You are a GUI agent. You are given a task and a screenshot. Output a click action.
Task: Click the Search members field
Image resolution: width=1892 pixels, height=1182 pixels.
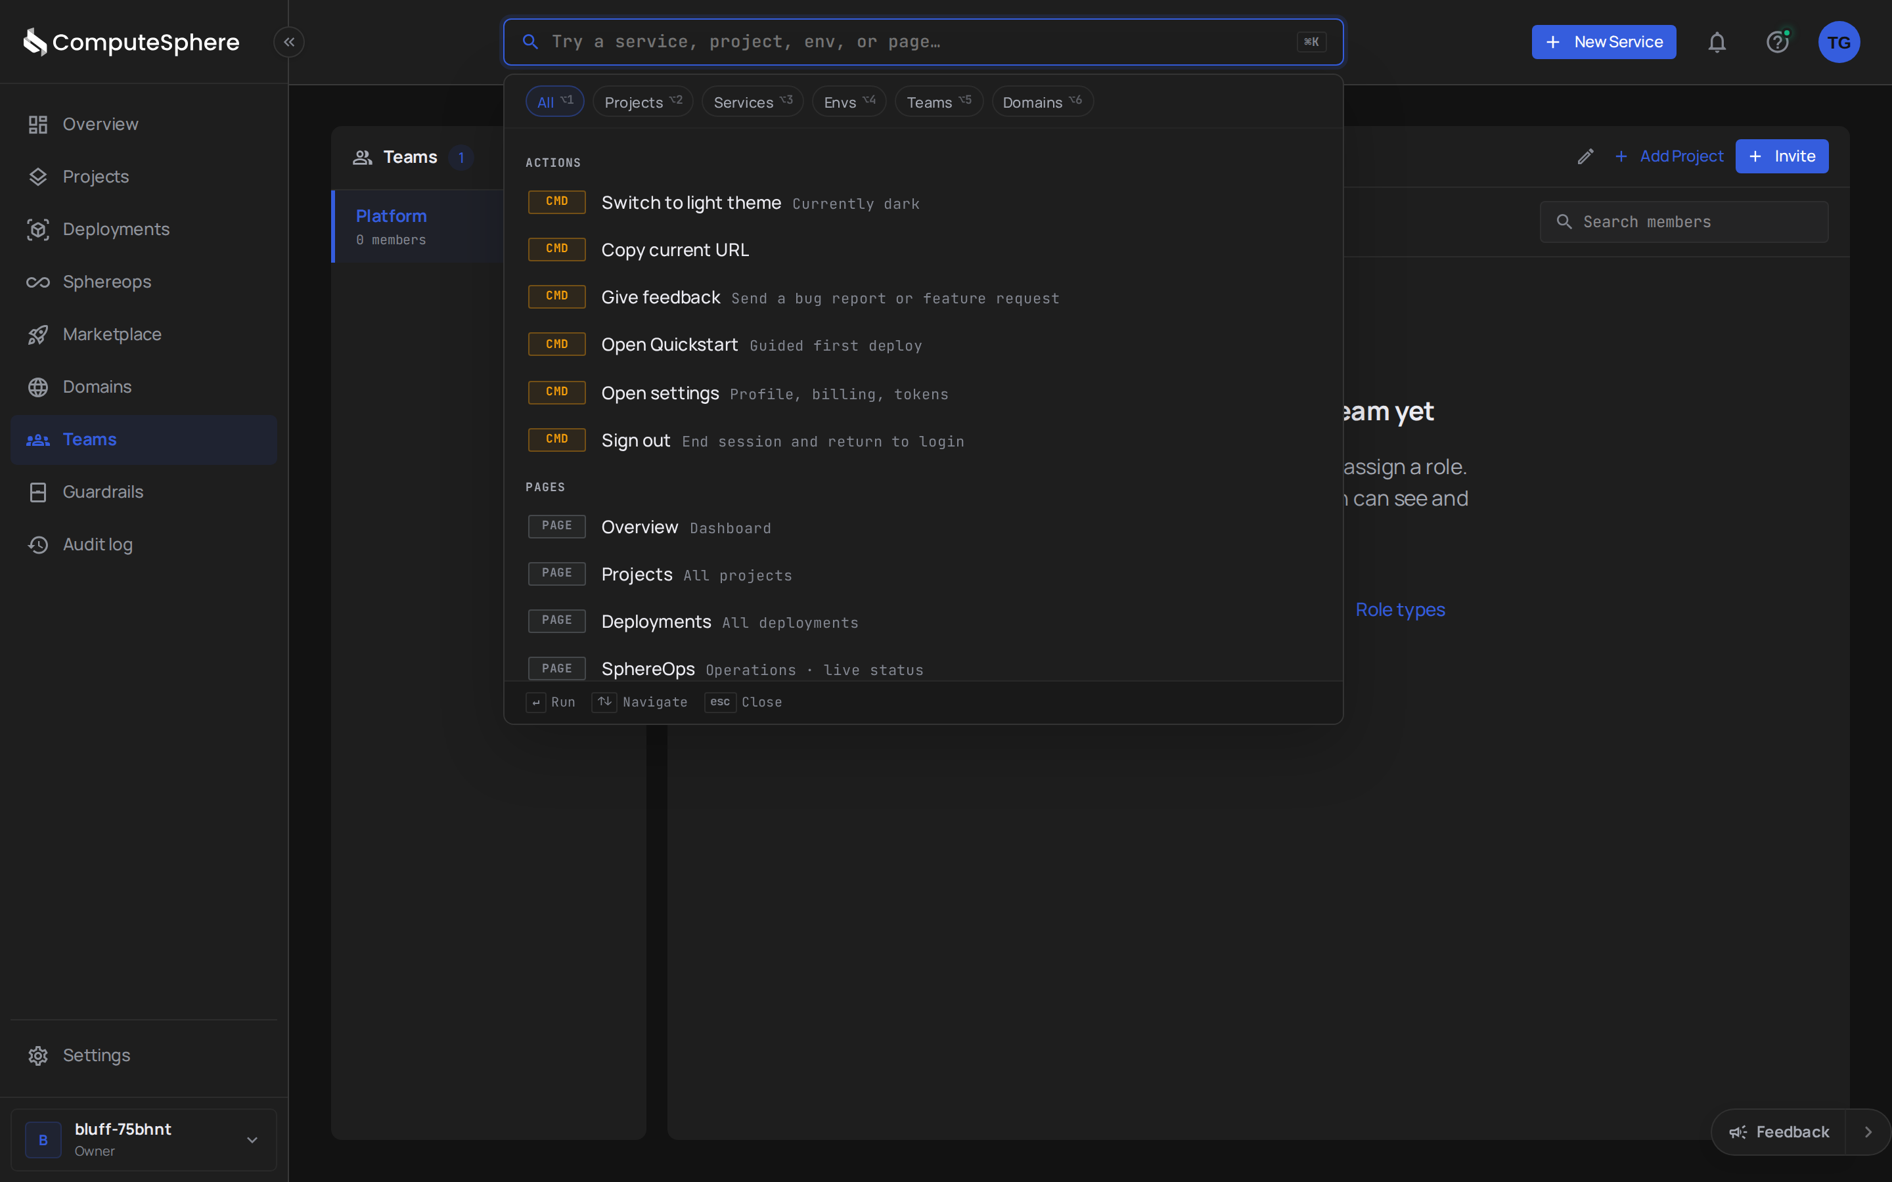click(x=1684, y=222)
